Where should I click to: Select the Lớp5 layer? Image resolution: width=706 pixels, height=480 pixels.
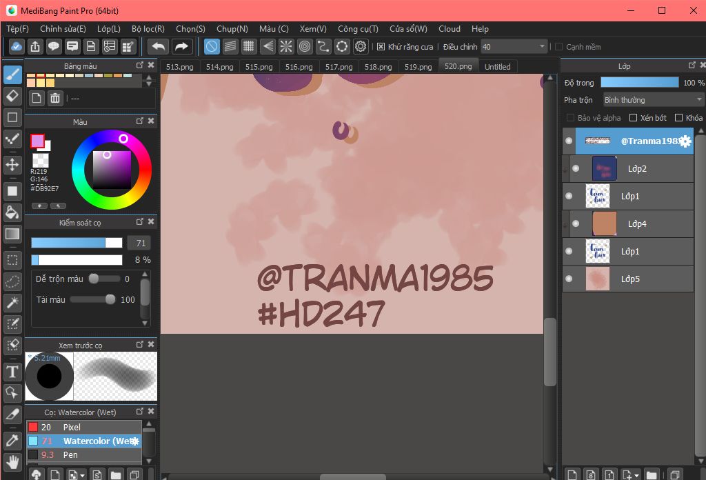627,279
